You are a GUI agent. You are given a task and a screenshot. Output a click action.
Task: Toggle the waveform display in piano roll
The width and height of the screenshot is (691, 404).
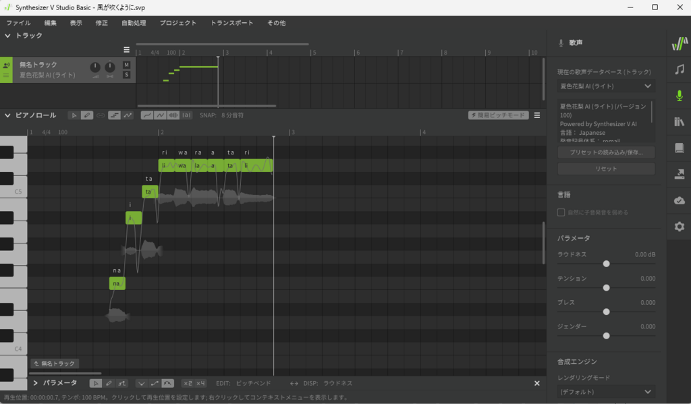173,115
